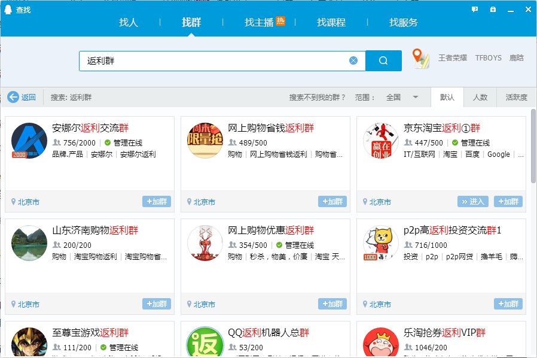Sort results by 人数

(x=480, y=98)
